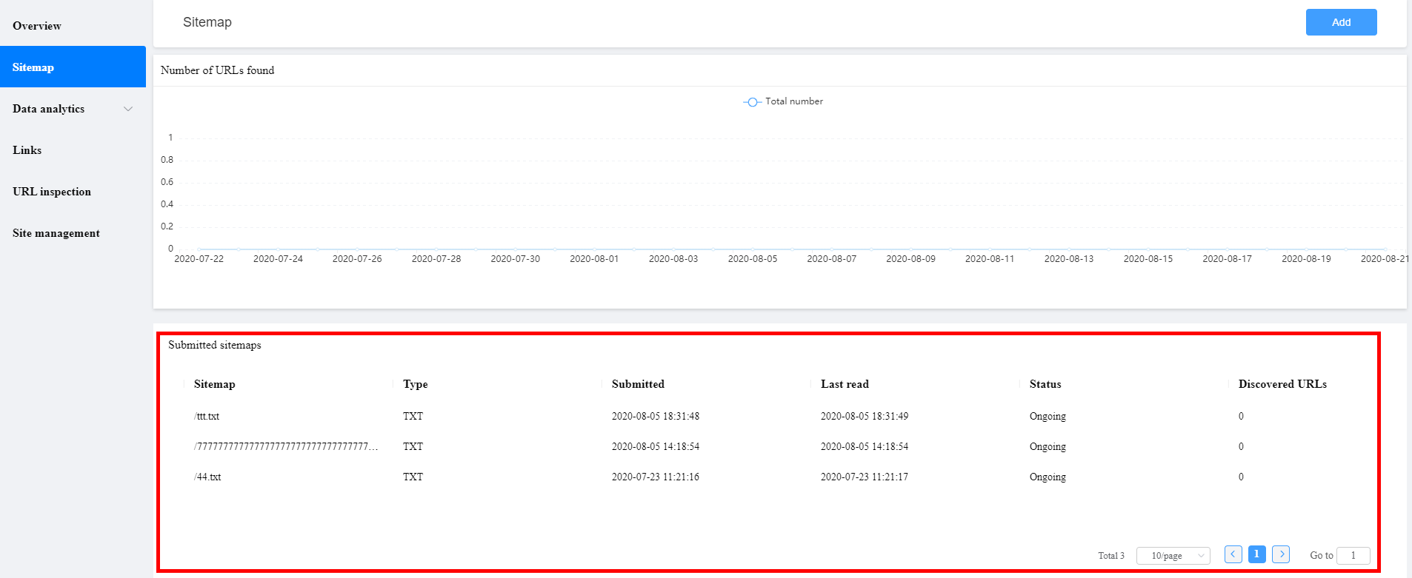Screen dimensions: 1412x578
Task: Click the Sitemap column header
Action: point(215,384)
